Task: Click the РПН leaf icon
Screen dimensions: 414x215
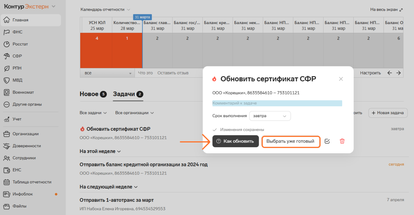Action: coord(7,68)
